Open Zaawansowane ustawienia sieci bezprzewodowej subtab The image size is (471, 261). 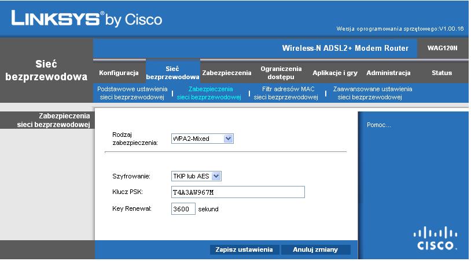[372, 93]
